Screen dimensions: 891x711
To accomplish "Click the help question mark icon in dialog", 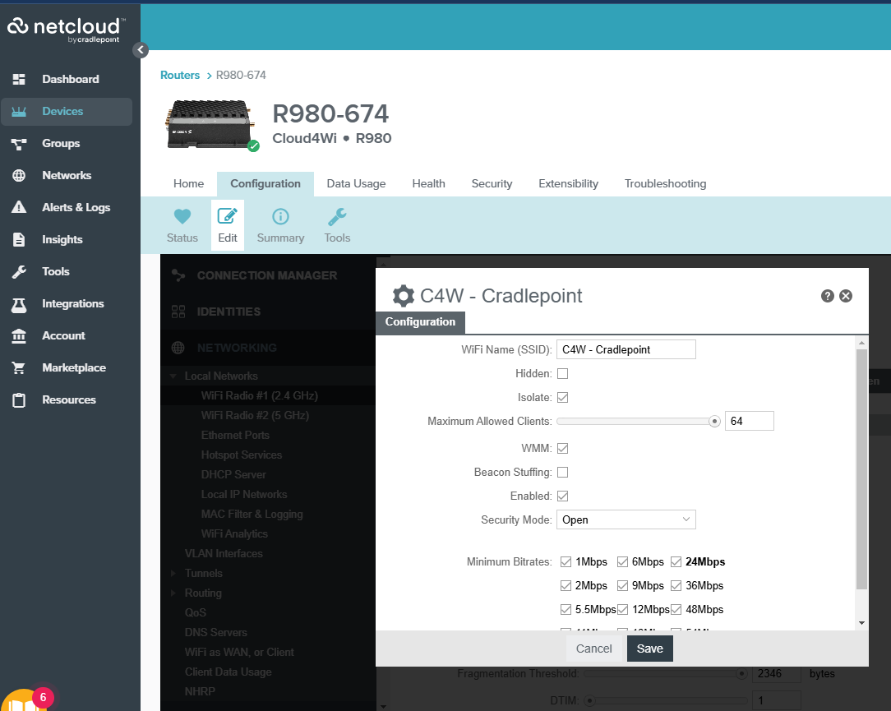I will pyautogui.click(x=828, y=296).
